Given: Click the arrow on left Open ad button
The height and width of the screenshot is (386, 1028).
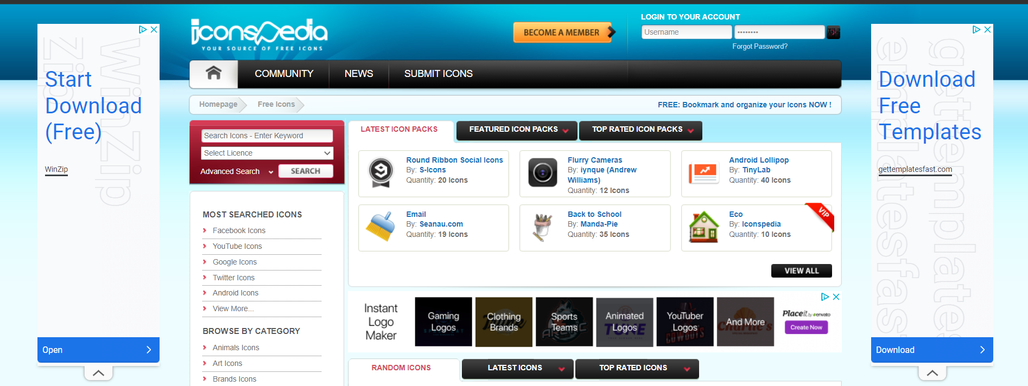Looking at the screenshot, I should pos(149,350).
